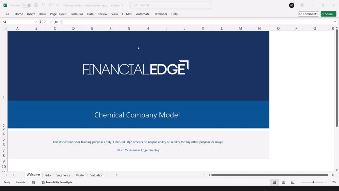
Task: Select row 9 header
Action: tap(4, 161)
